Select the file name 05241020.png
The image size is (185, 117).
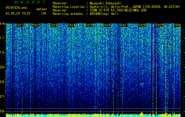point(16,8)
